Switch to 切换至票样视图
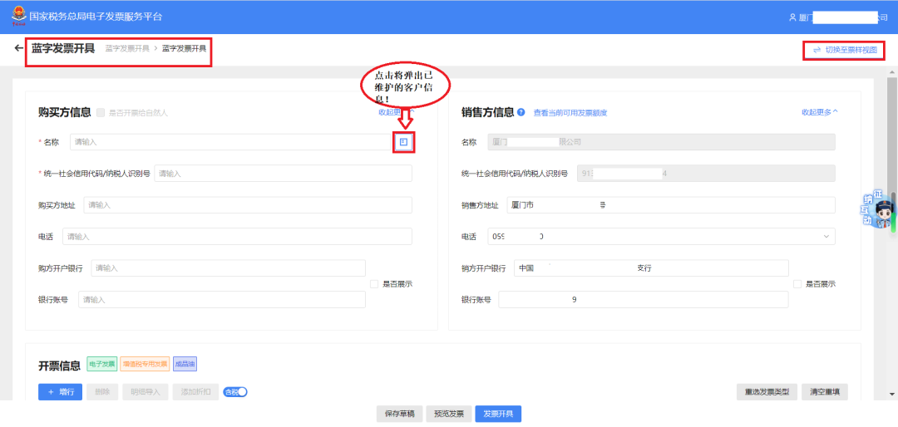The image size is (898, 427). tap(845, 51)
